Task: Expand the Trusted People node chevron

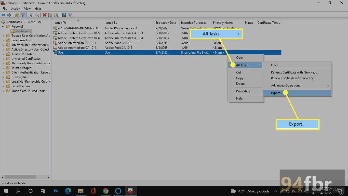Action: coord(3,68)
